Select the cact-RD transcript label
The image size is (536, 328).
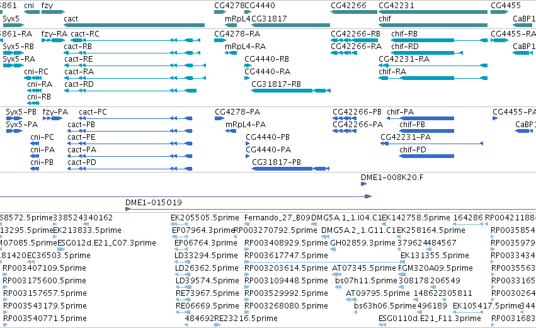click(79, 84)
